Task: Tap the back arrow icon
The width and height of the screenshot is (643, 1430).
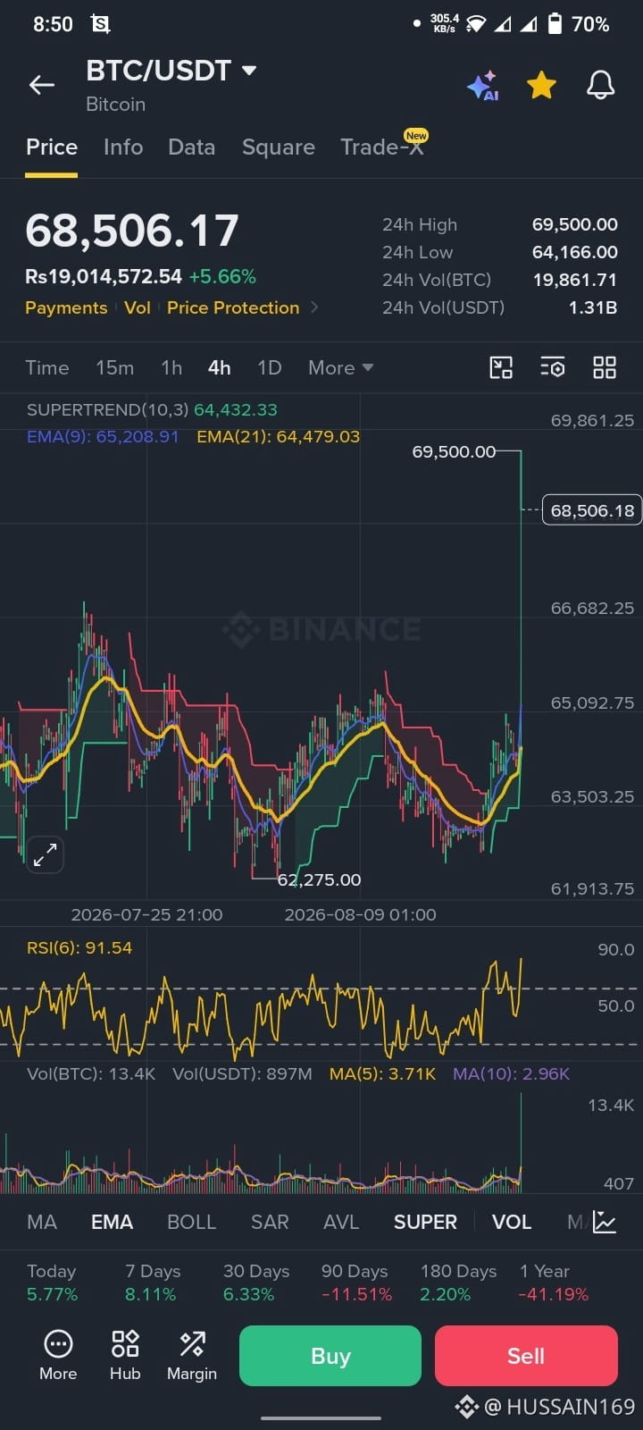Action: point(42,85)
